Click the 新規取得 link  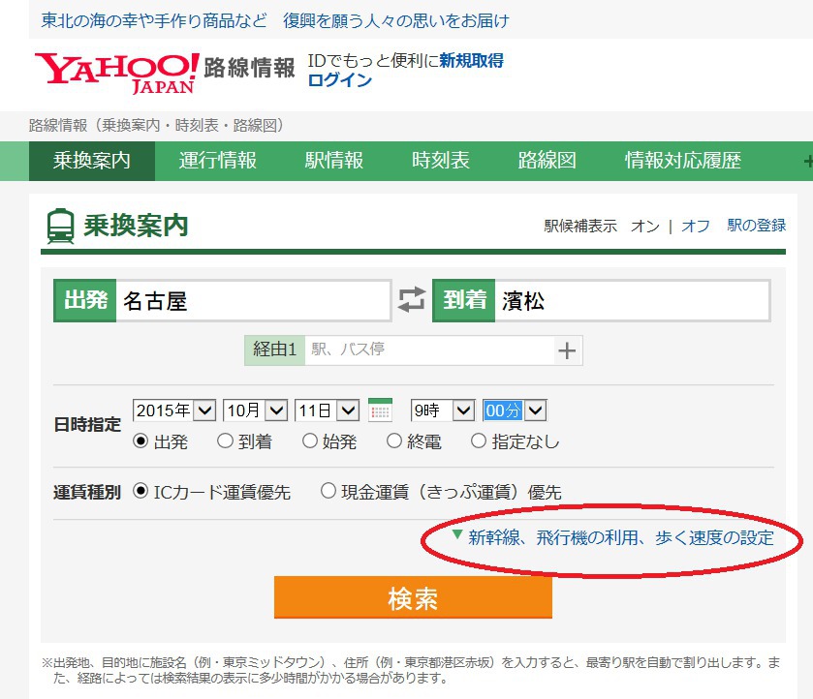click(471, 61)
